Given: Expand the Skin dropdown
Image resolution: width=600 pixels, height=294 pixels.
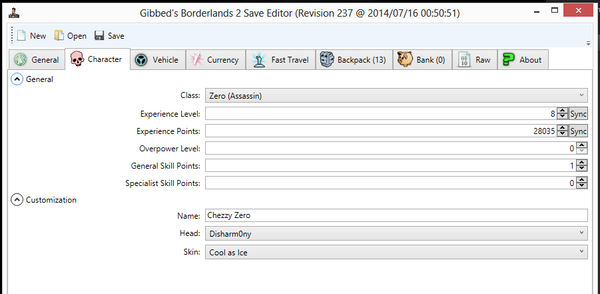Looking at the screenshot, I should pyautogui.click(x=396, y=251).
